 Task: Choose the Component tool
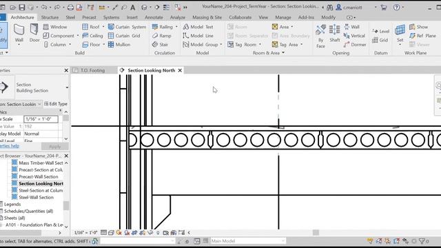point(59,36)
